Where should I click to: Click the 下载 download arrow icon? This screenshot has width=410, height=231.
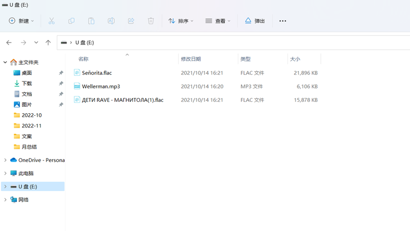point(17,83)
